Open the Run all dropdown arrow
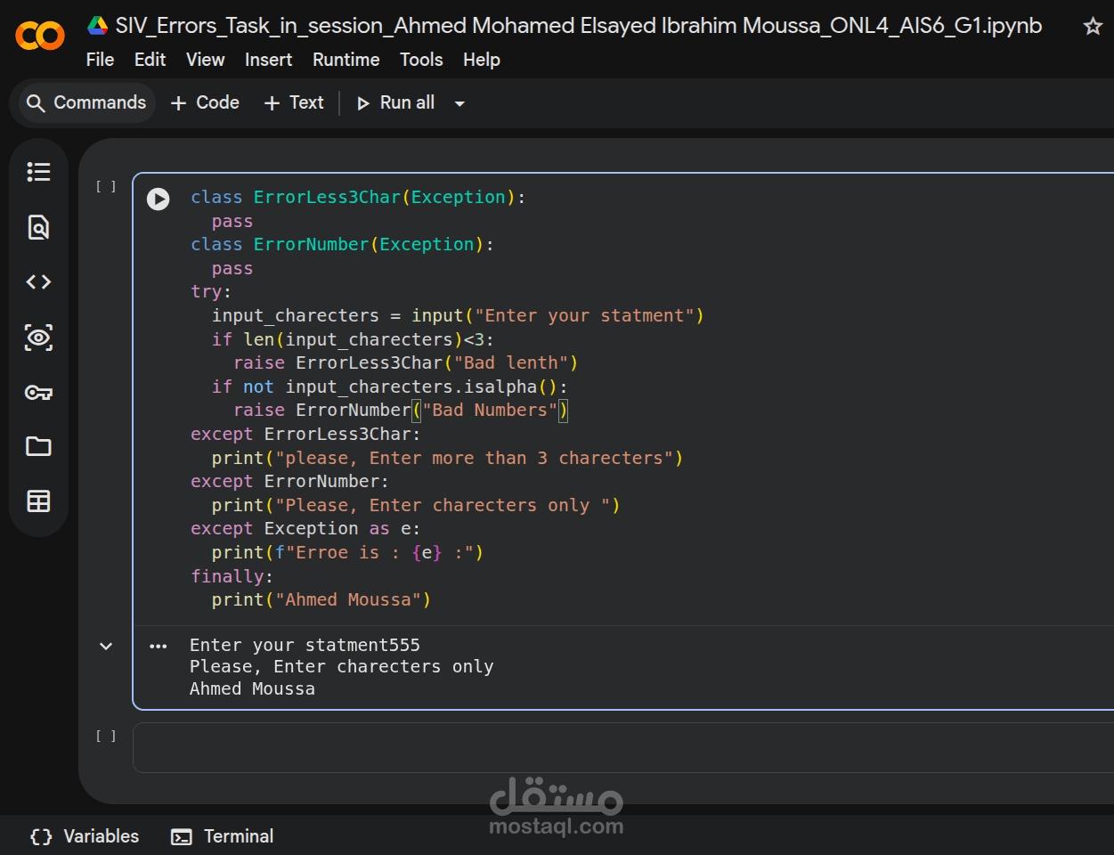Image resolution: width=1114 pixels, height=855 pixels. click(x=459, y=103)
